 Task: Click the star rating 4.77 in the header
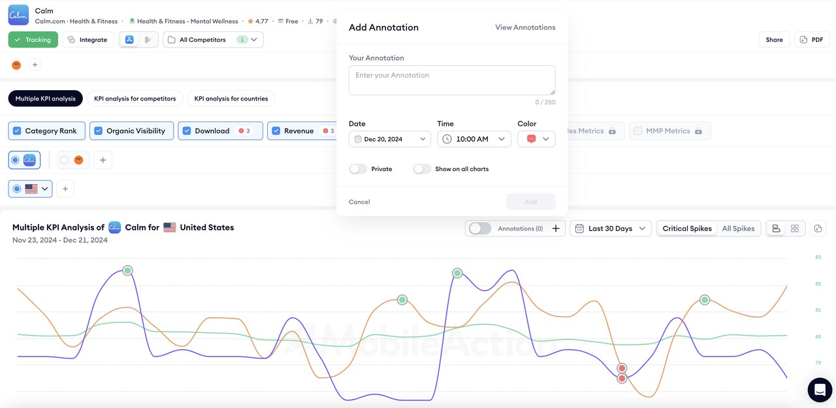(x=257, y=22)
